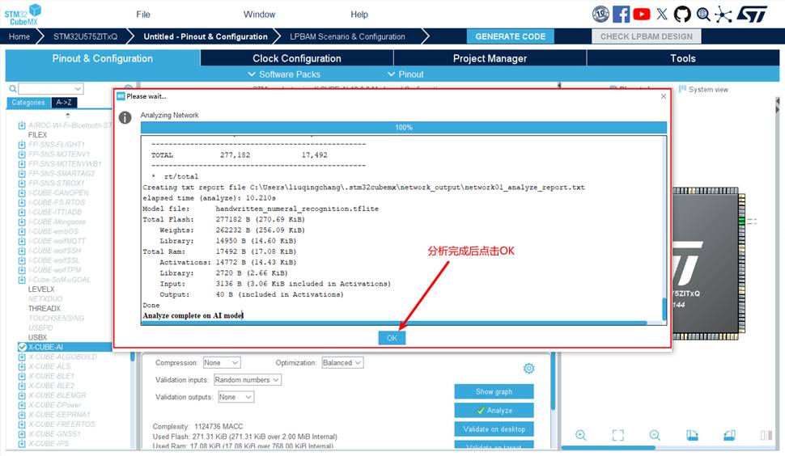
Task: Click the download icon beside X-CUBE-BLE1
Action: tap(22, 376)
